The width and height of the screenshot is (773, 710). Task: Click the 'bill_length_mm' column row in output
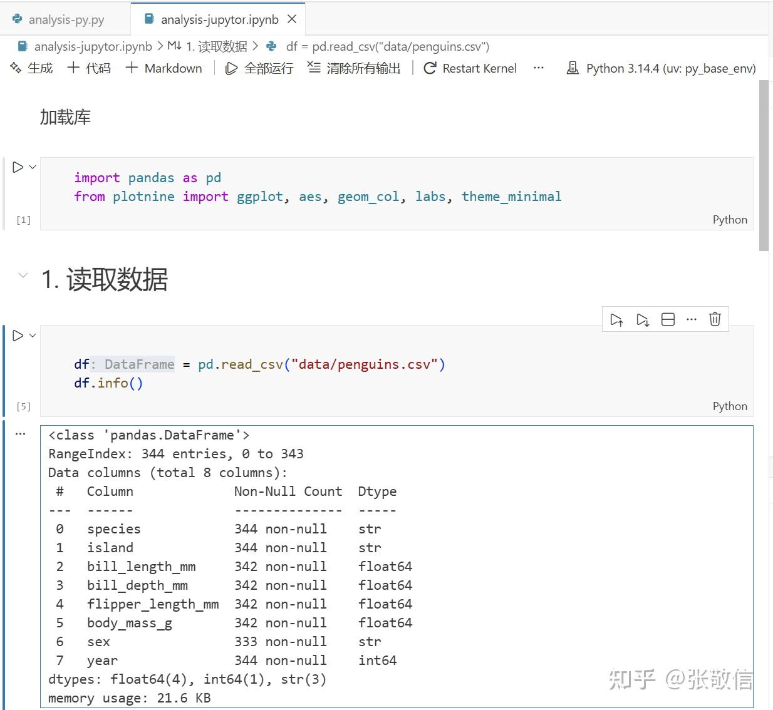231,567
